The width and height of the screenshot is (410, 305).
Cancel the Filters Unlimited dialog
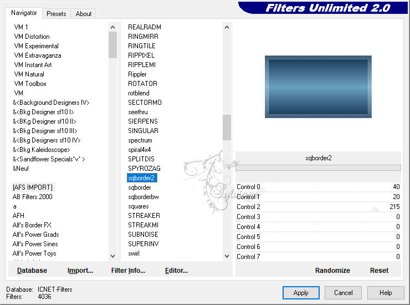pos(343,293)
